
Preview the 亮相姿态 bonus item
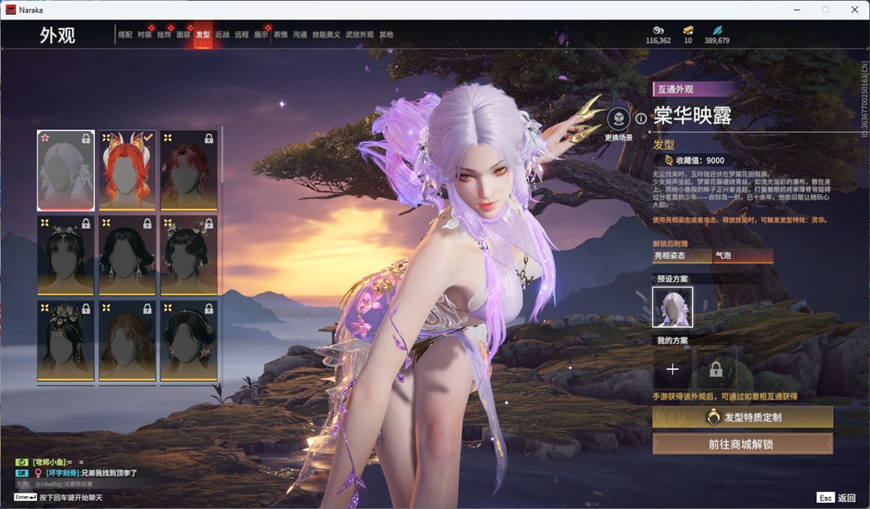coord(682,255)
